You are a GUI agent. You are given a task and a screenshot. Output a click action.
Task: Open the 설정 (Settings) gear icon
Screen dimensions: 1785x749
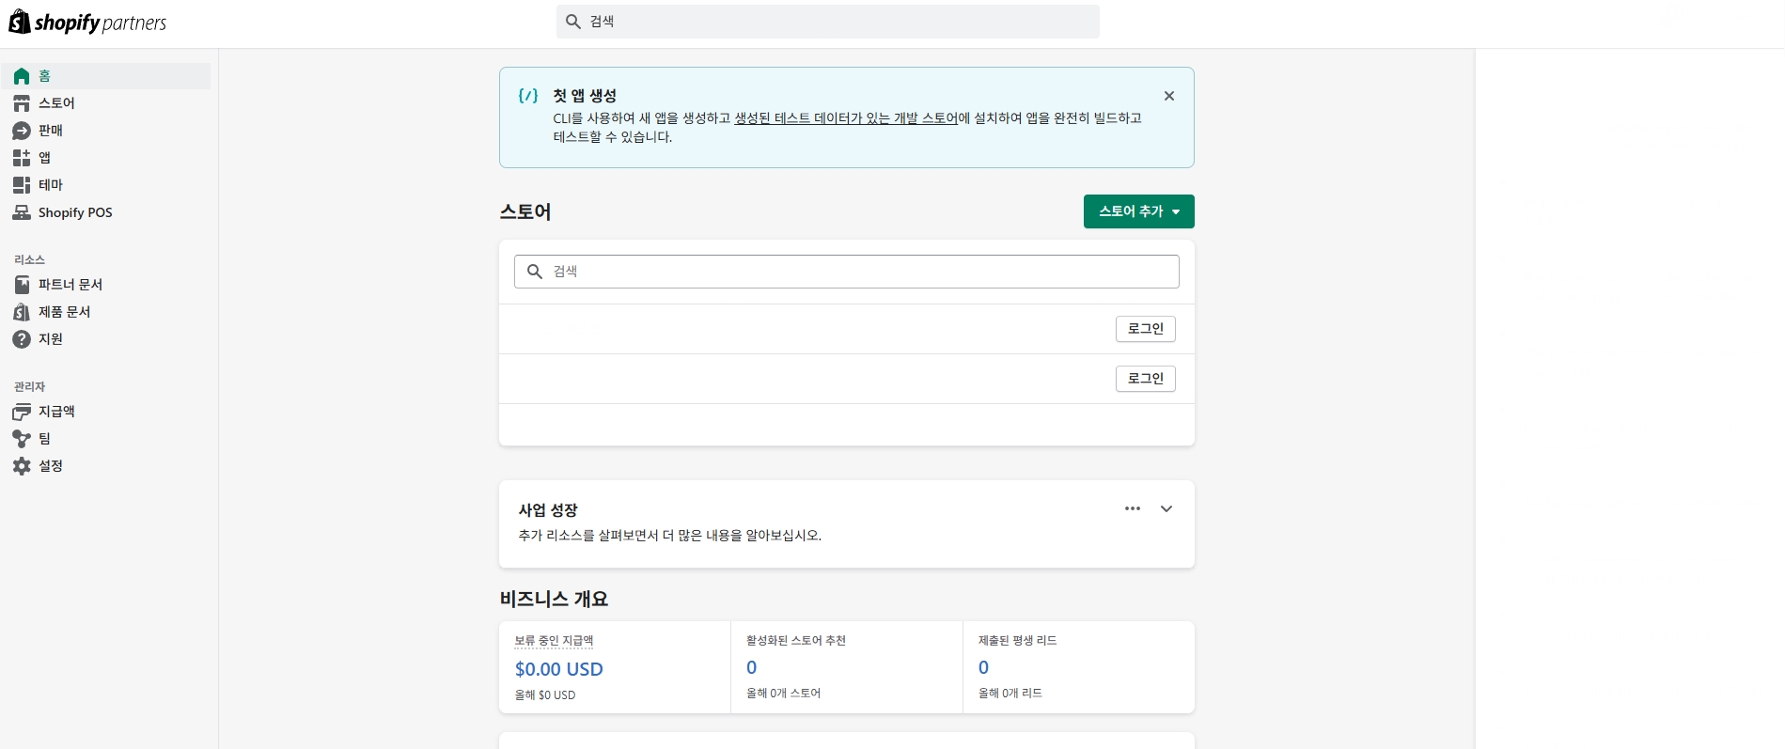tap(22, 466)
